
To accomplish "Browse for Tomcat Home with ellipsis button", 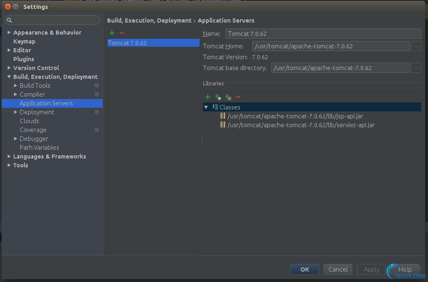I will 416,46.
